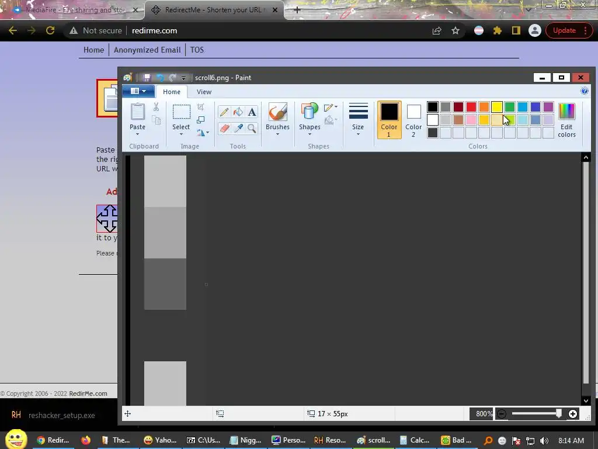
Task: Click the Brushes tool icon
Action: (x=277, y=112)
